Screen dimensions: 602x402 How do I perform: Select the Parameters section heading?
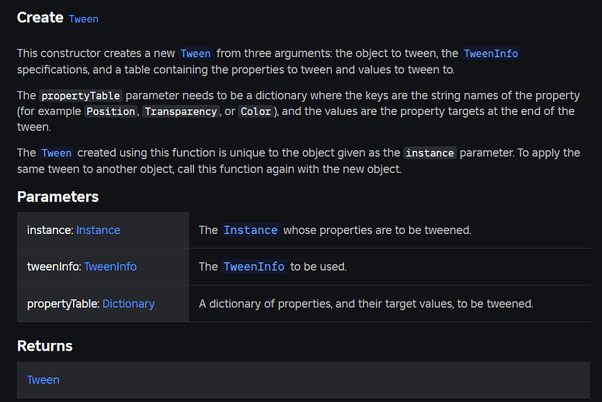[57, 197]
